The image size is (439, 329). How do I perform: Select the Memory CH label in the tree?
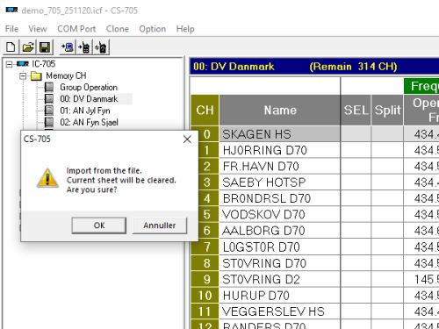pyautogui.click(x=66, y=75)
